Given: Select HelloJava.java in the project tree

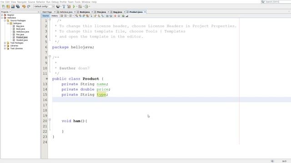Looking at the screenshot, I should (22, 32).
